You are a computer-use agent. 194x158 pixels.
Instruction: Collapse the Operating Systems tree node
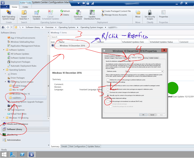[x=4, y=70]
